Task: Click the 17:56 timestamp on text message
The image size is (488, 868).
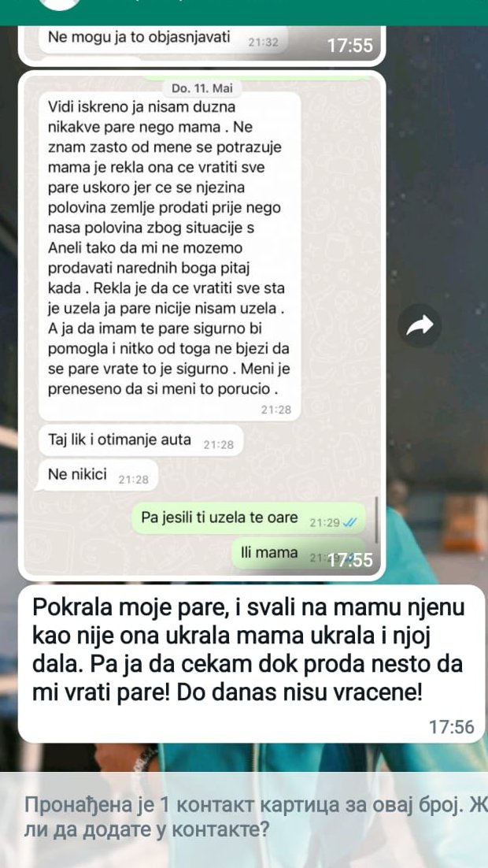Action: coord(452,727)
